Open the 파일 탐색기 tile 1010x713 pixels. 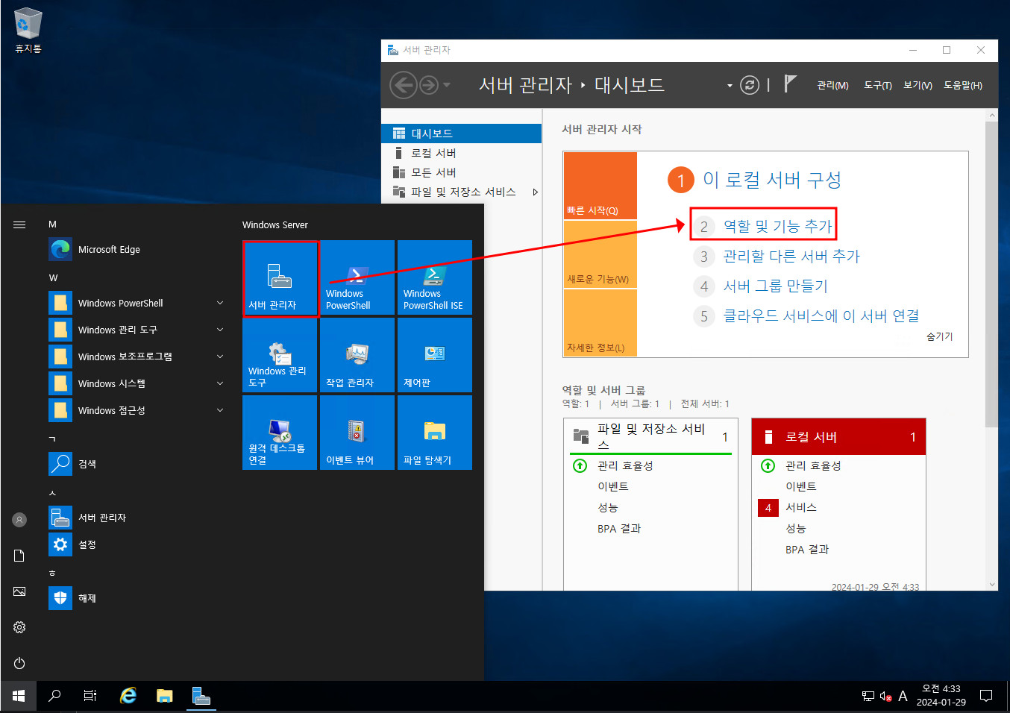tap(435, 433)
